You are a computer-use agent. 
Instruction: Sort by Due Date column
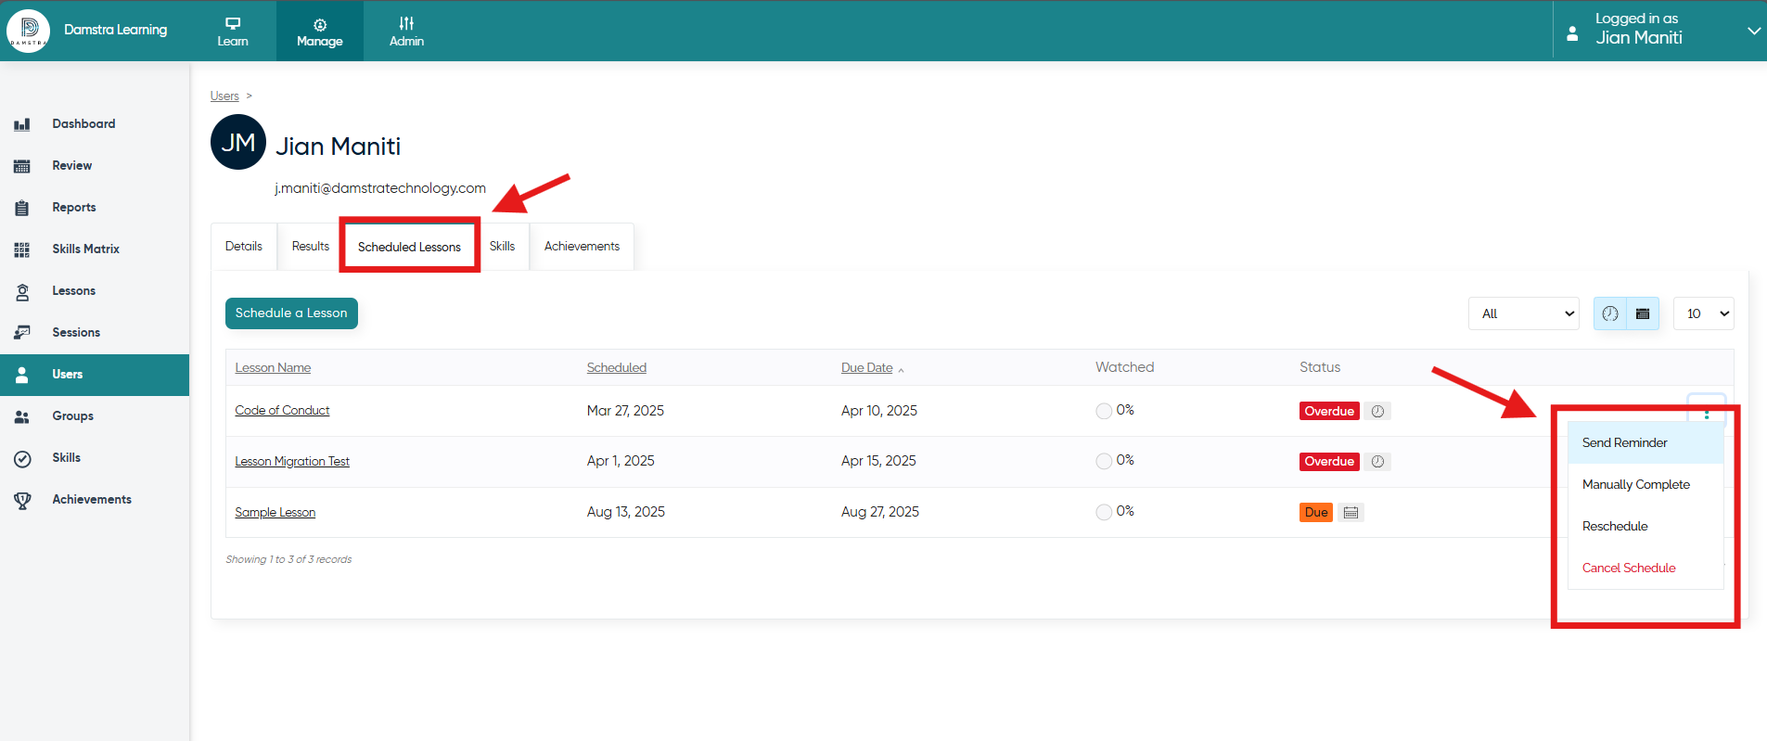tap(867, 368)
